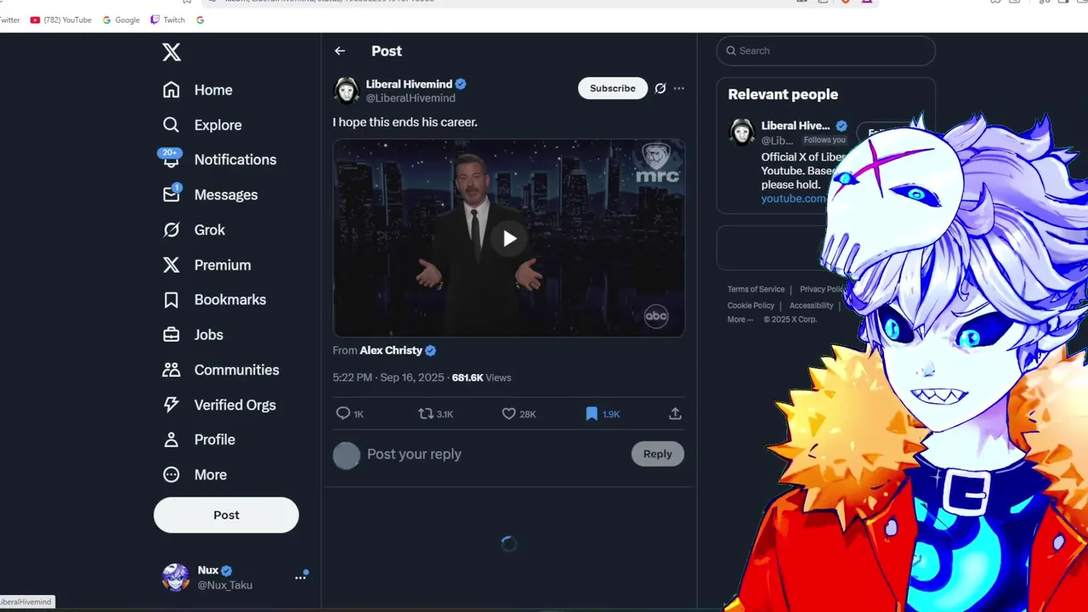Play the Jimmy Kimmel video
Viewport: 1088px width, 612px height.
point(509,239)
